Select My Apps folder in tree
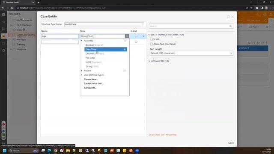This screenshot has width=274, height=154. pos(21,40)
